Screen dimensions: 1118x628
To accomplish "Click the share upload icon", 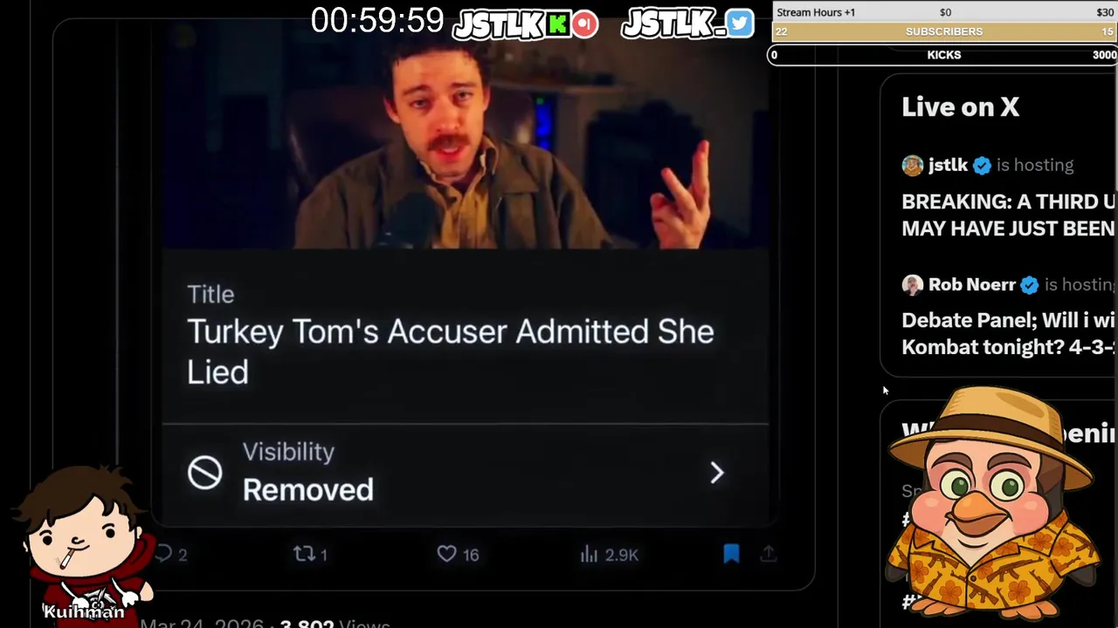I will pyautogui.click(x=769, y=554).
